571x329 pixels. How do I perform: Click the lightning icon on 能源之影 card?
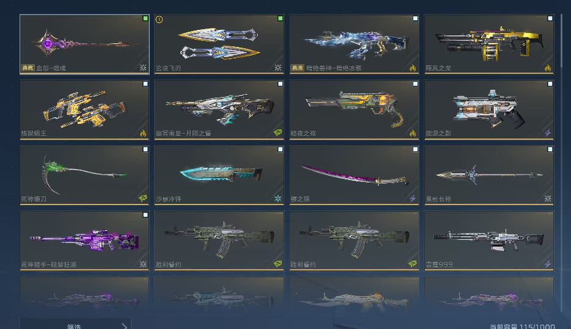pyautogui.click(x=548, y=133)
